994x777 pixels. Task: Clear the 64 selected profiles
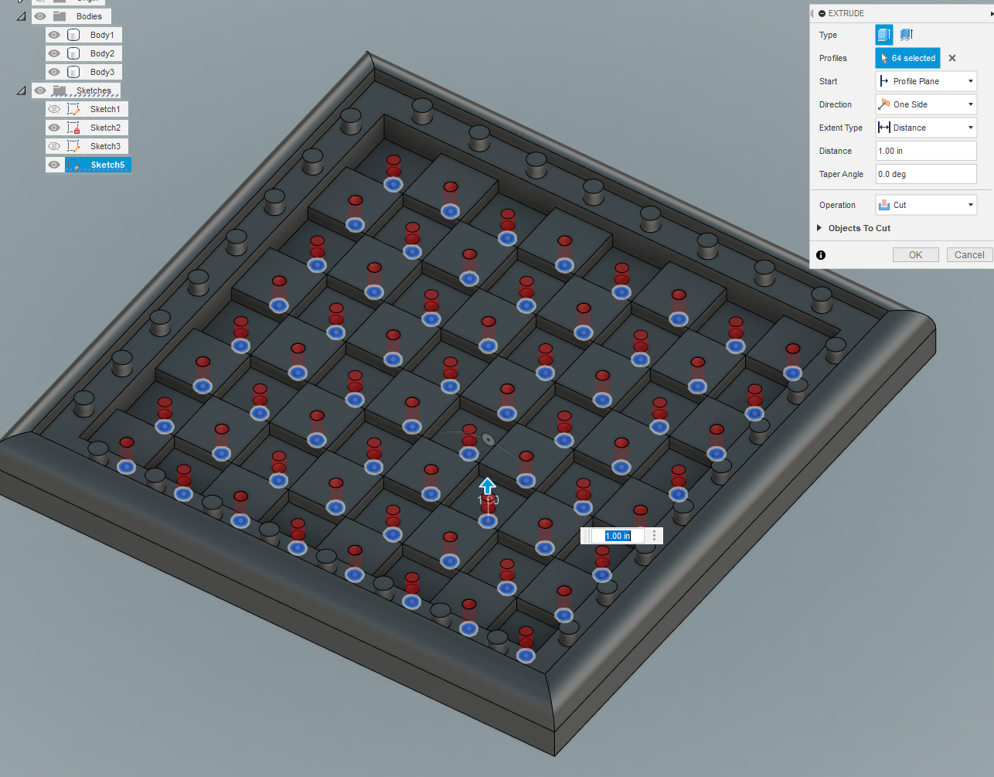952,58
